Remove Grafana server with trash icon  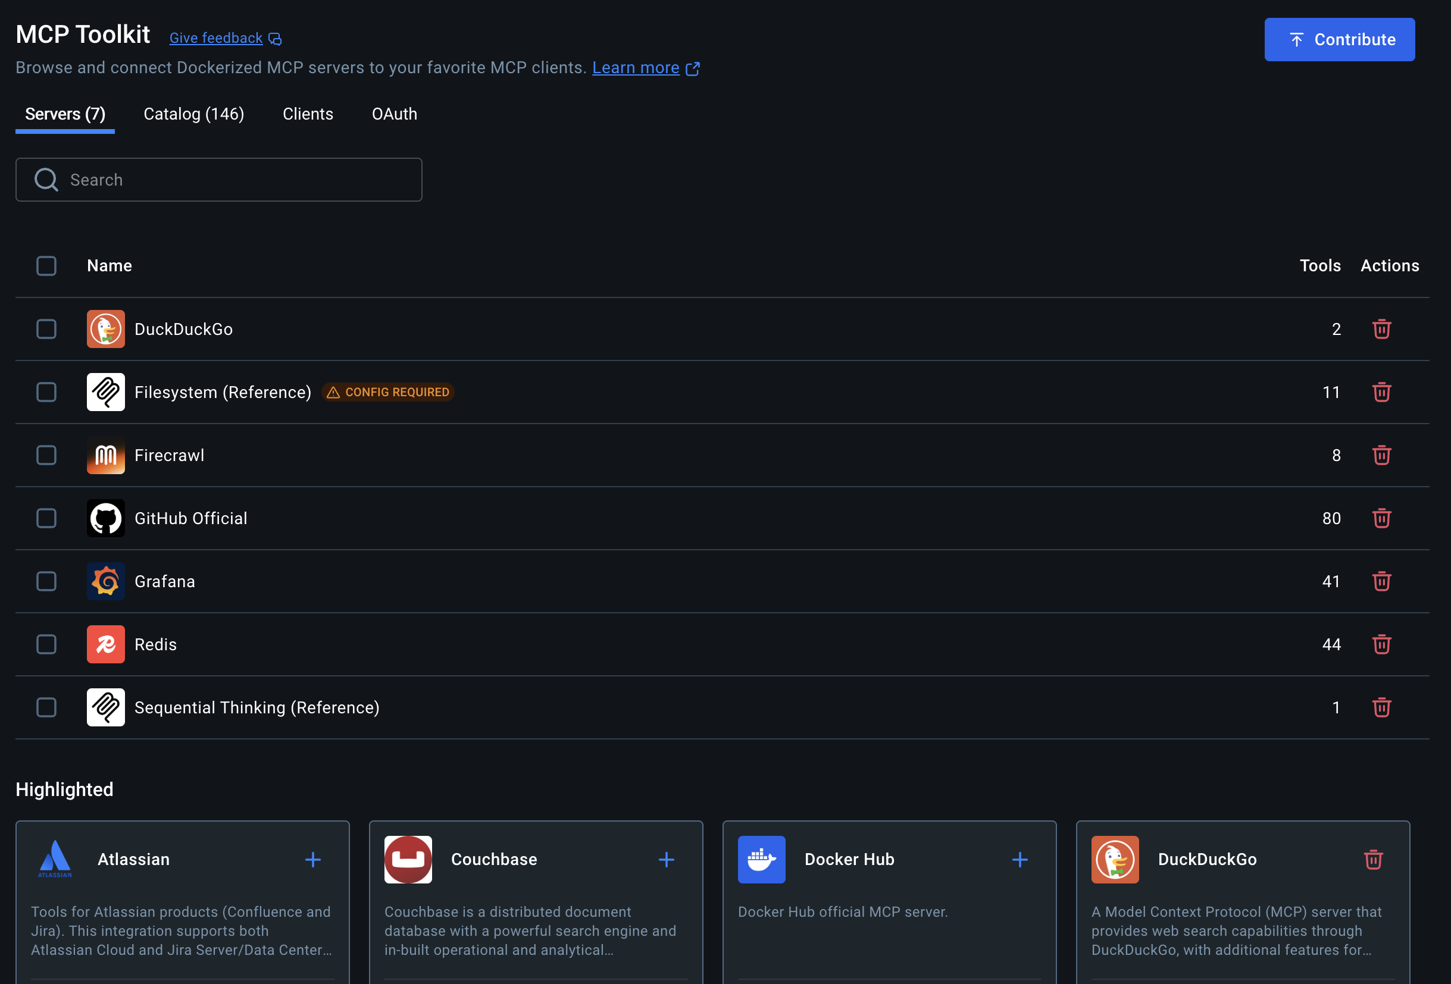pyautogui.click(x=1381, y=581)
